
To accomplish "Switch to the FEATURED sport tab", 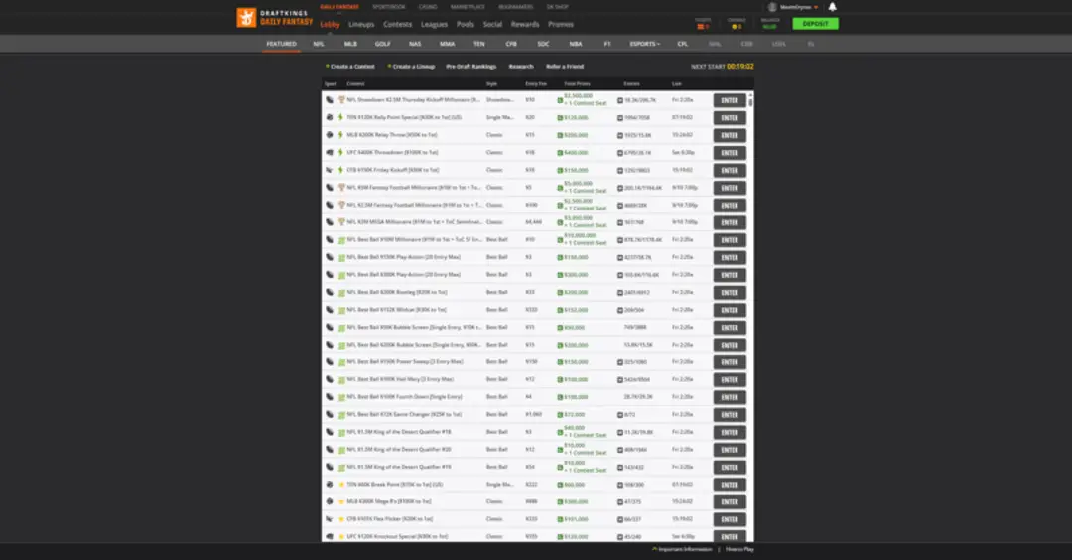I will tap(281, 44).
